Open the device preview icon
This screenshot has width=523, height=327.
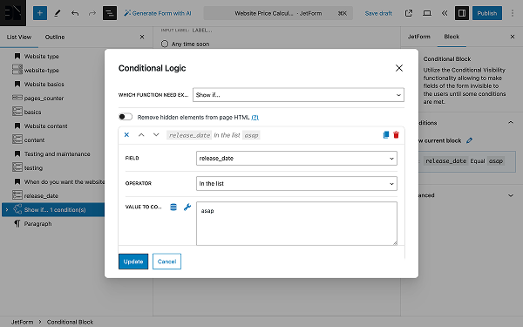pyautogui.click(x=426, y=13)
